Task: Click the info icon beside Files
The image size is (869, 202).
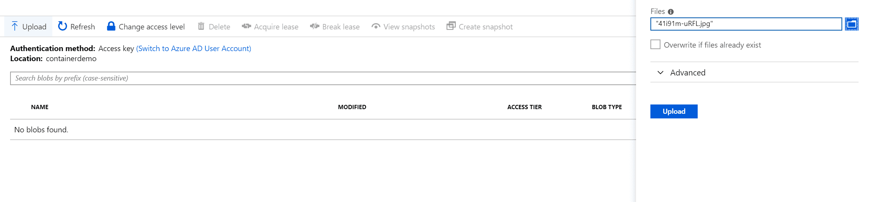Action: pyautogui.click(x=671, y=12)
